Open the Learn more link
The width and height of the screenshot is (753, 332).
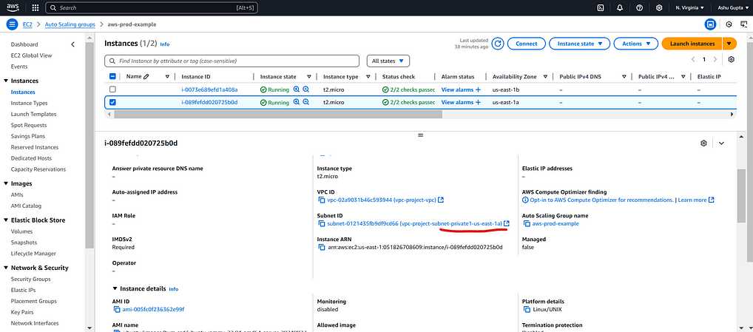[696, 200]
